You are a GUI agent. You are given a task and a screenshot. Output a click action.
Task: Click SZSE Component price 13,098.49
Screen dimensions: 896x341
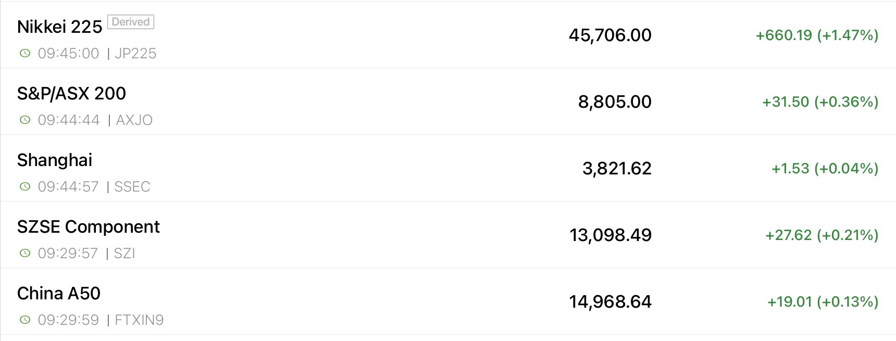pyautogui.click(x=611, y=235)
